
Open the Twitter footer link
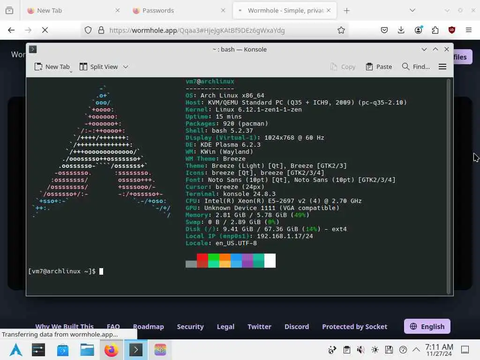(x=259, y=327)
